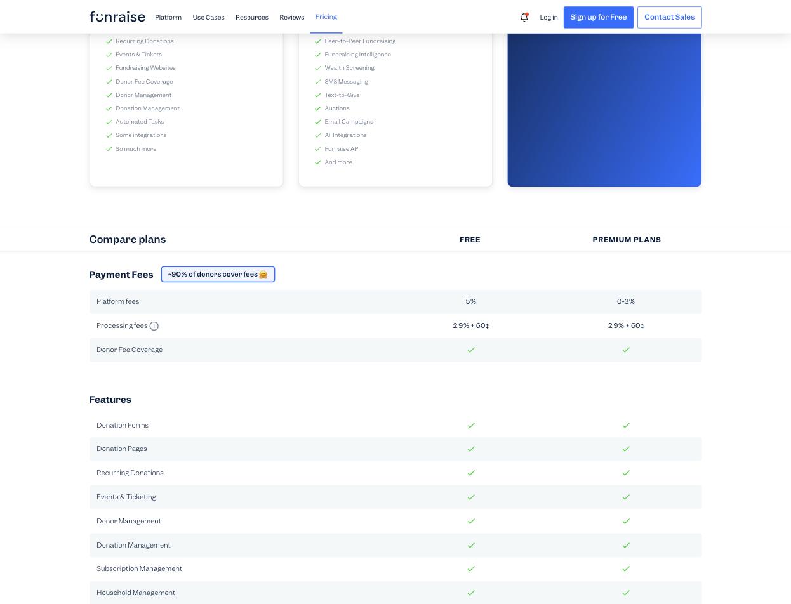Viewport: 791px width, 604px height.
Task: Click the Funraise logo
Action: [117, 16]
